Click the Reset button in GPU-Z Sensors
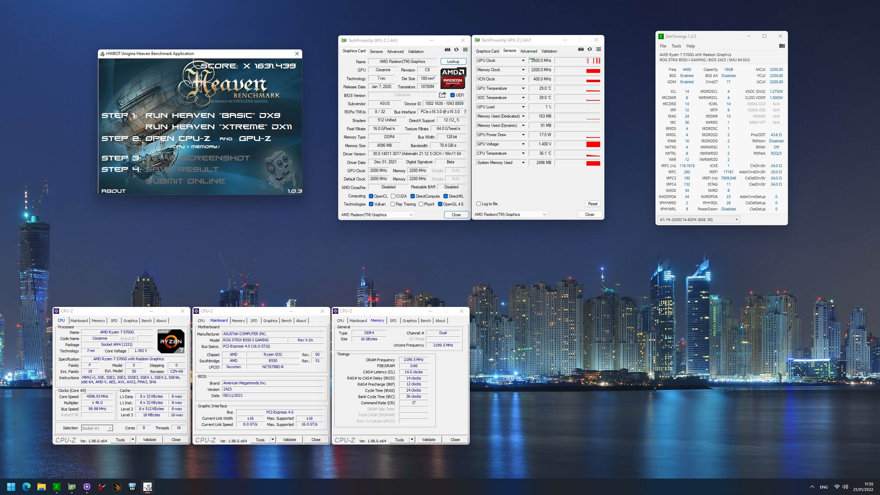880x495 pixels. pos(593,204)
